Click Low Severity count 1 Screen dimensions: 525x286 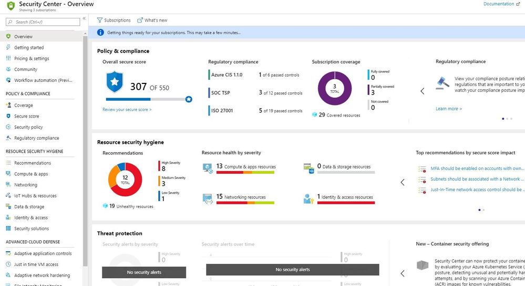163,199
